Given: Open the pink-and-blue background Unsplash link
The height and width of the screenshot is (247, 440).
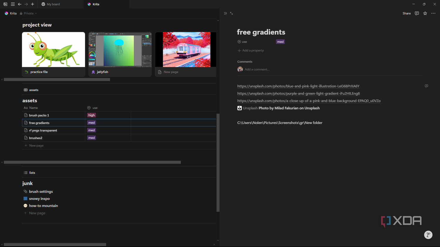Looking at the screenshot, I should 309,101.
